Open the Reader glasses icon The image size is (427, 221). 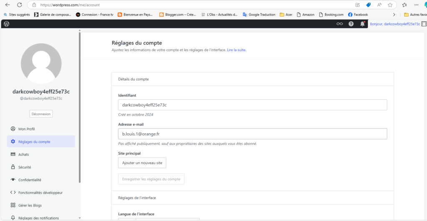[x=339, y=24]
